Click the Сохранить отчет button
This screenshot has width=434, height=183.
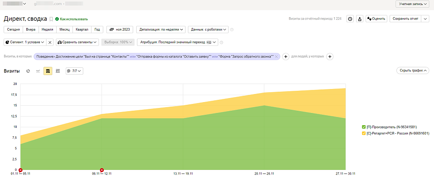pyautogui.click(x=405, y=19)
